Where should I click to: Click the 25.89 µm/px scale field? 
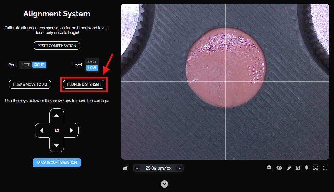(x=158, y=168)
